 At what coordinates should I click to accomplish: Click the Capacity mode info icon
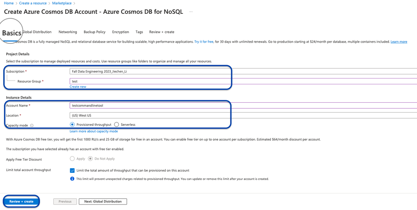(x=32, y=125)
